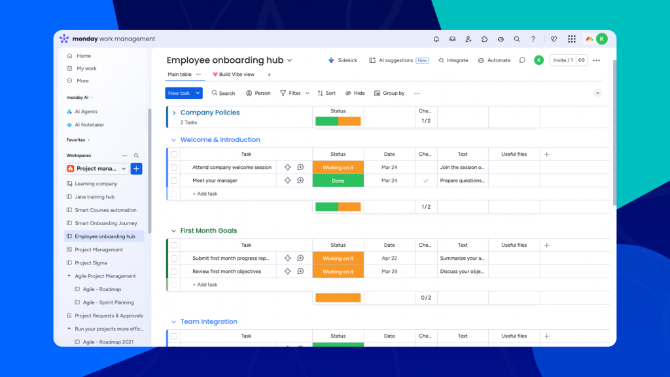Open the notifications bell icon
670x377 pixels.
pyautogui.click(x=436, y=39)
